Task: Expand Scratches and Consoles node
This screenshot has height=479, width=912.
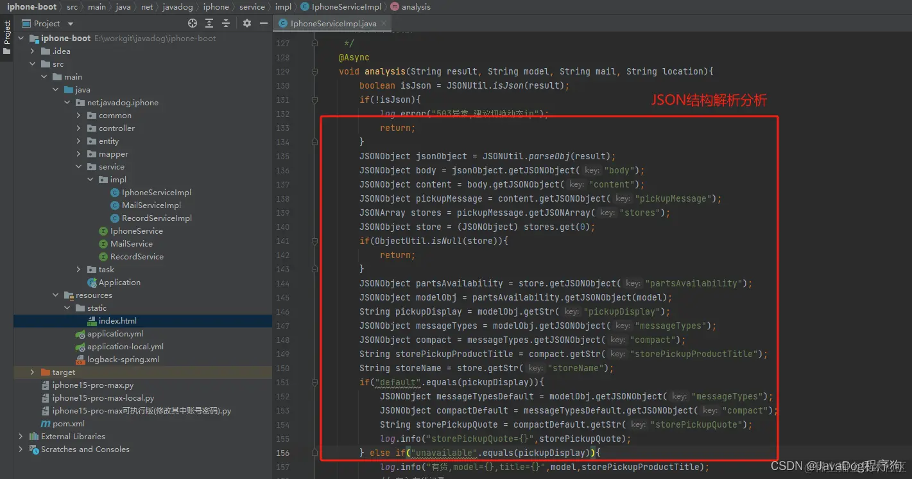Action: tap(21, 449)
